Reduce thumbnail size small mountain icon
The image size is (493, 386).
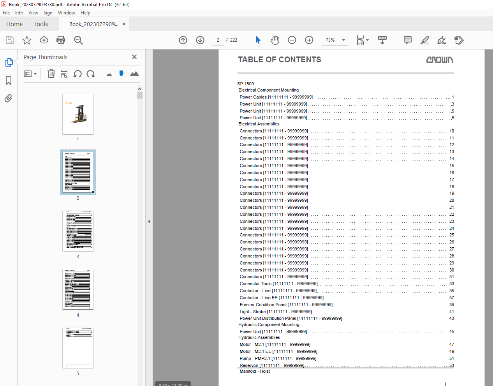(109, 74)
